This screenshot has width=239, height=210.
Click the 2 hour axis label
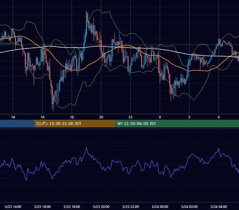[x=189, y=117]
